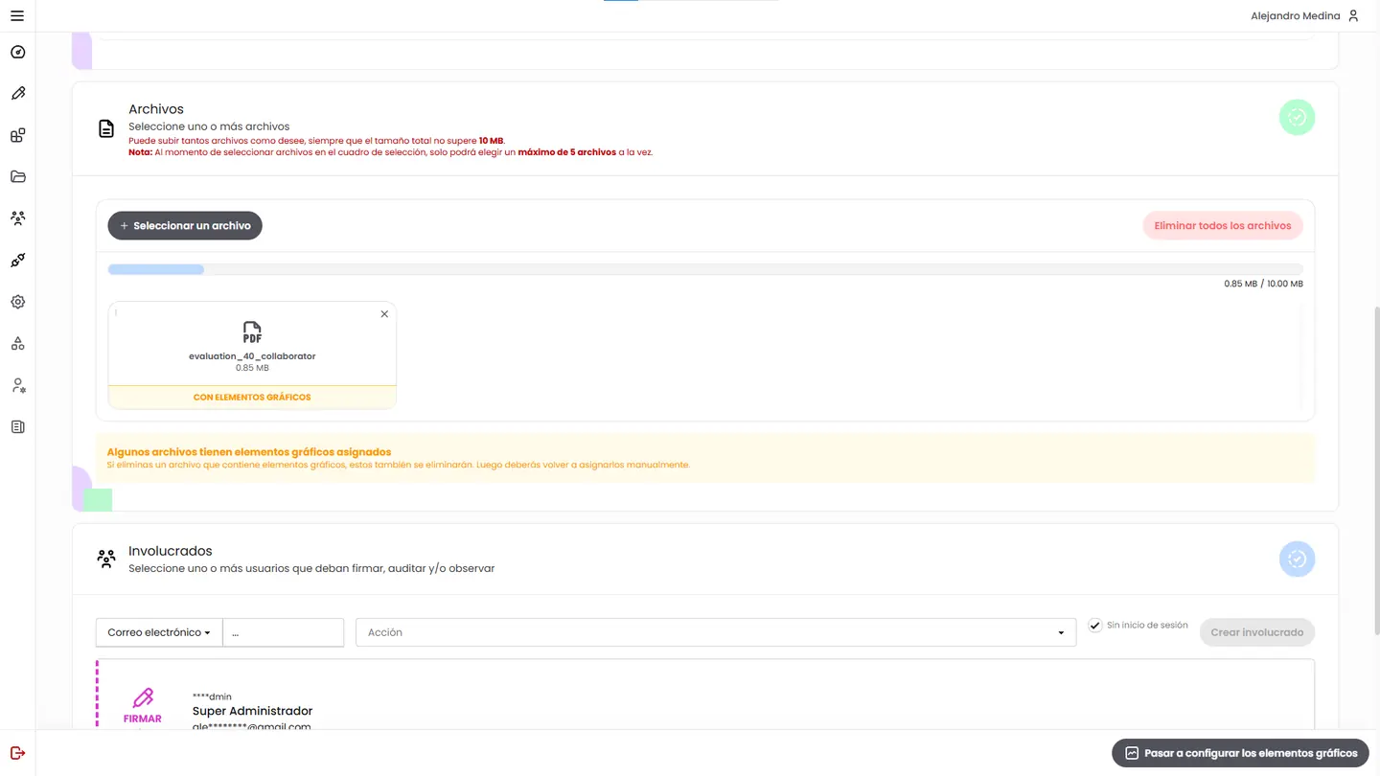Click Eliminar todos los archivos button
The width and height of the screenshot is (1380, 776).
coord(1222,225)
